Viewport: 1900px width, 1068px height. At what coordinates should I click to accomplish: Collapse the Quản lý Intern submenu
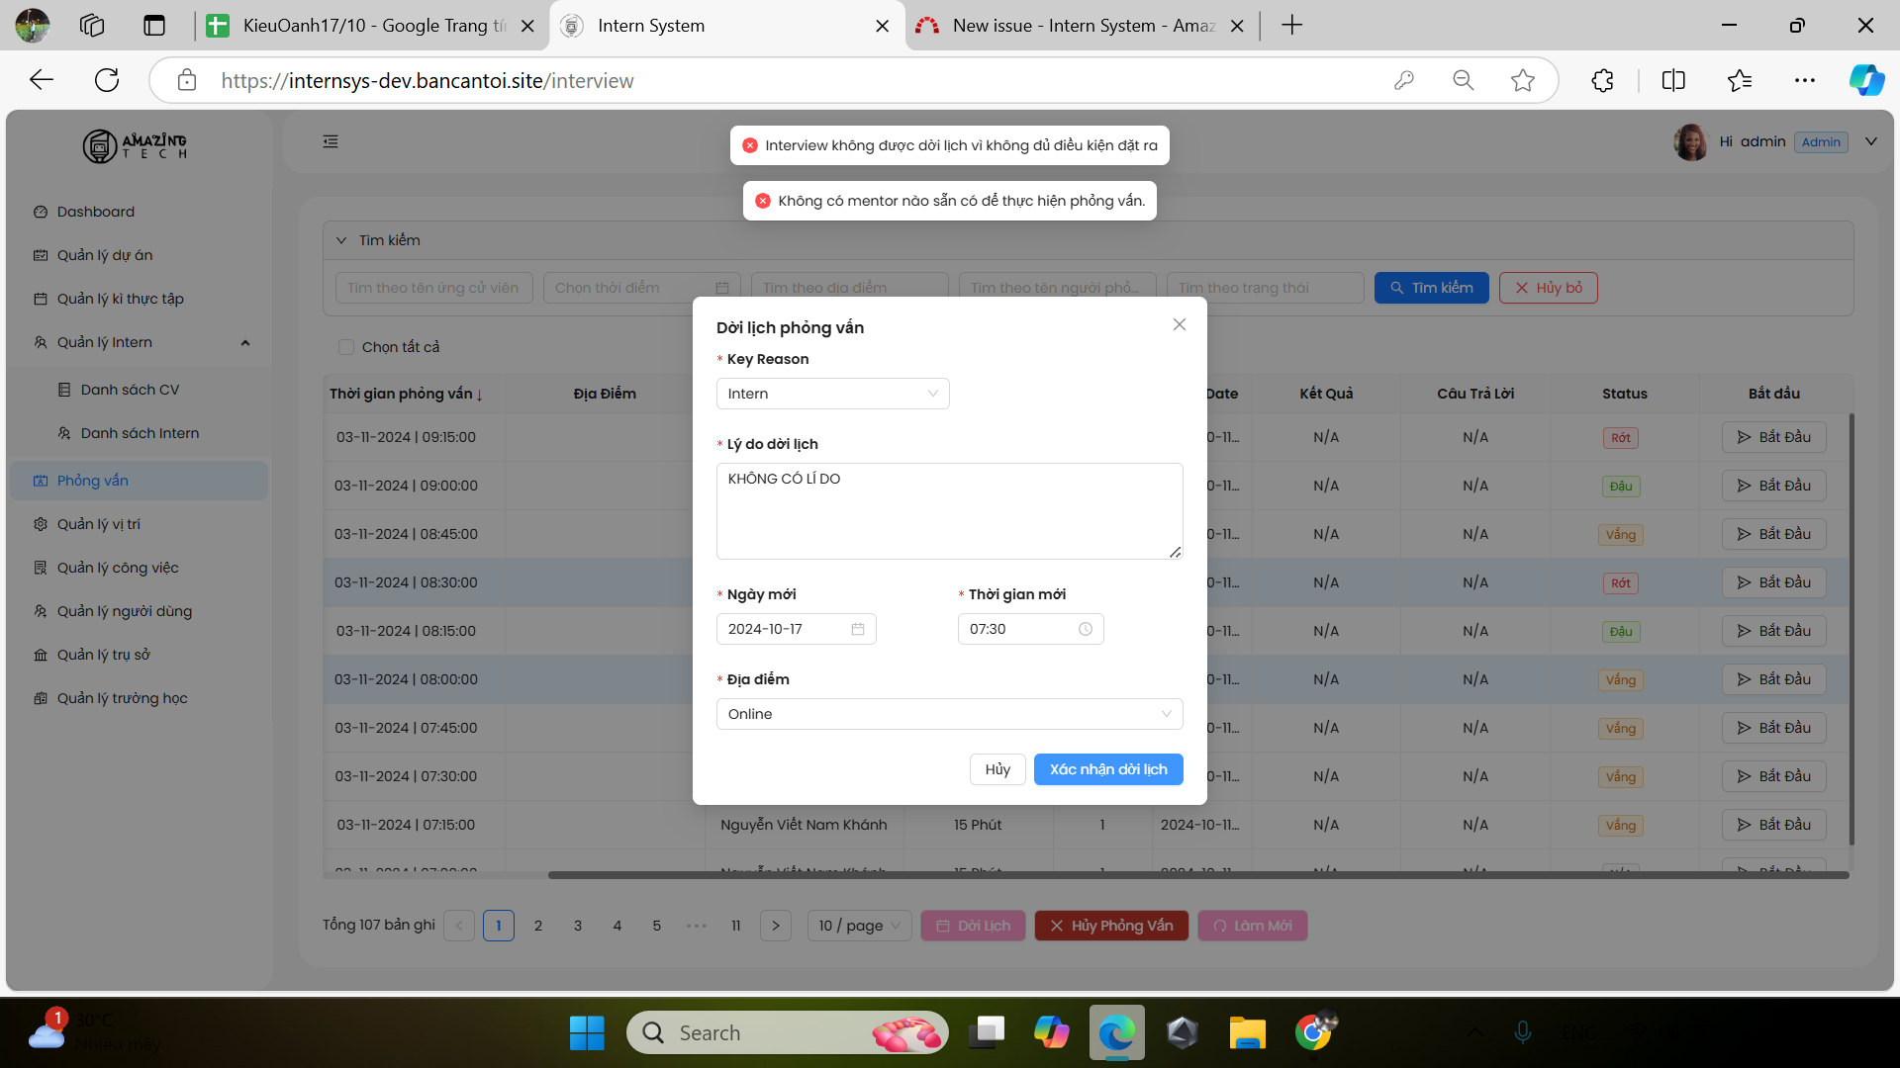pyautogui.click(x=244, y=342)
